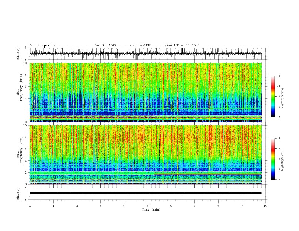This screenshot has height=231, width=299.
Task: Click the ch.1 frequency spectrogram panel
Action: [x=145, y=92]
